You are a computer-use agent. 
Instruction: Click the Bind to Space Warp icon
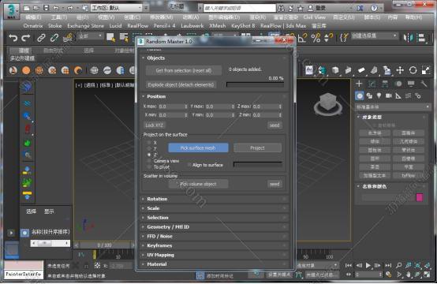68,38
